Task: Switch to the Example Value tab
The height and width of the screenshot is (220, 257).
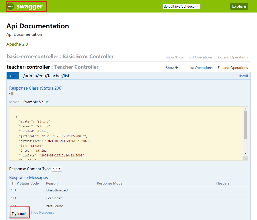Action: pos(36,102)
